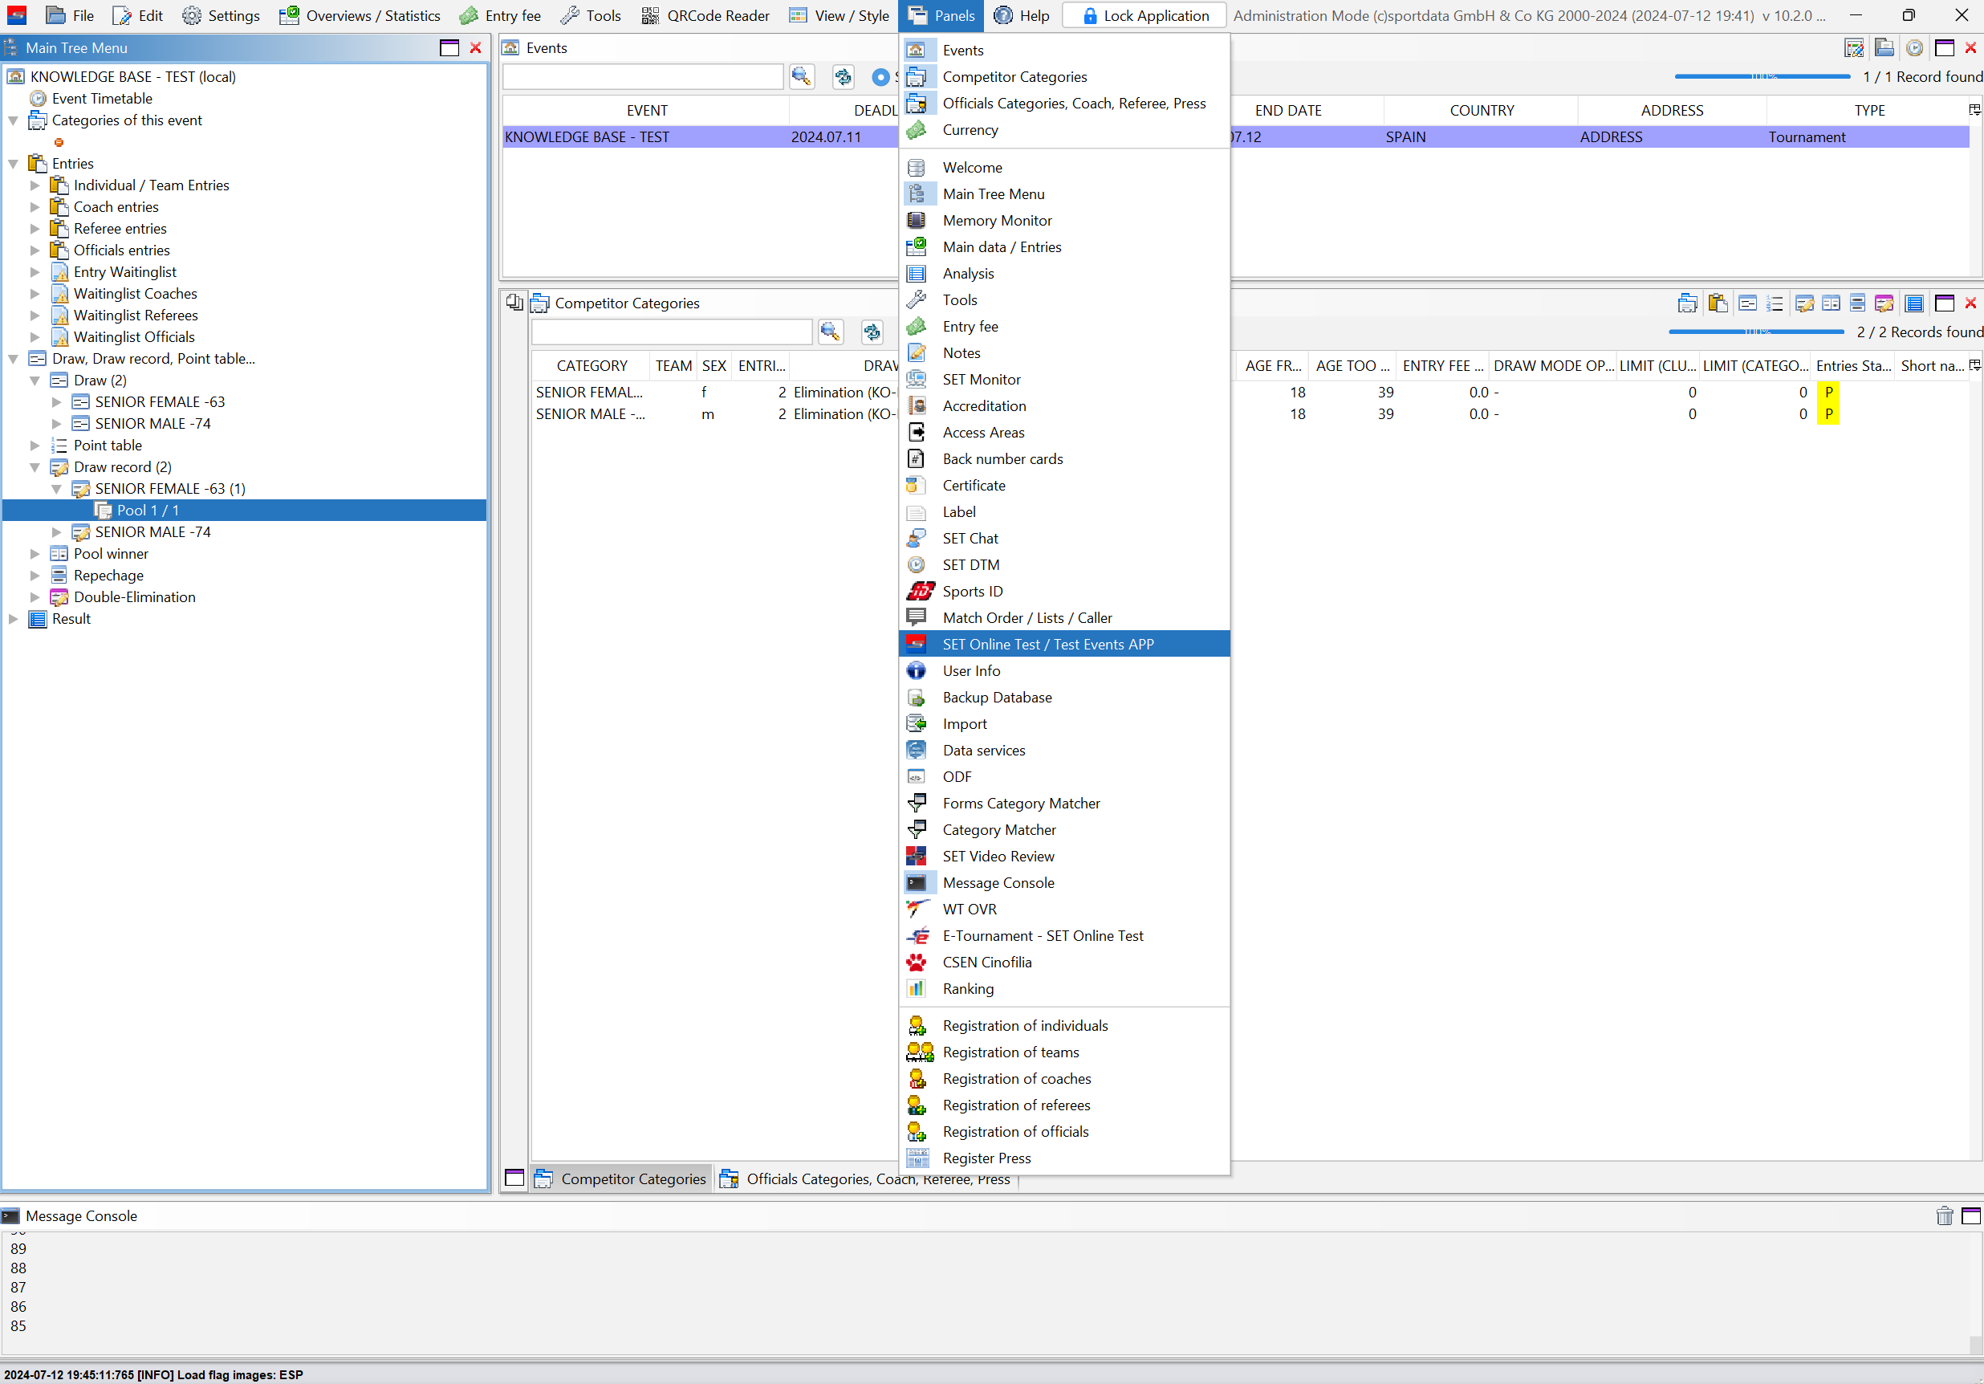Click the clipboard paste icon in Competitor Categories toolbar
1984x1384 pixels.
pyautogui.click(x=1717, y=303)
